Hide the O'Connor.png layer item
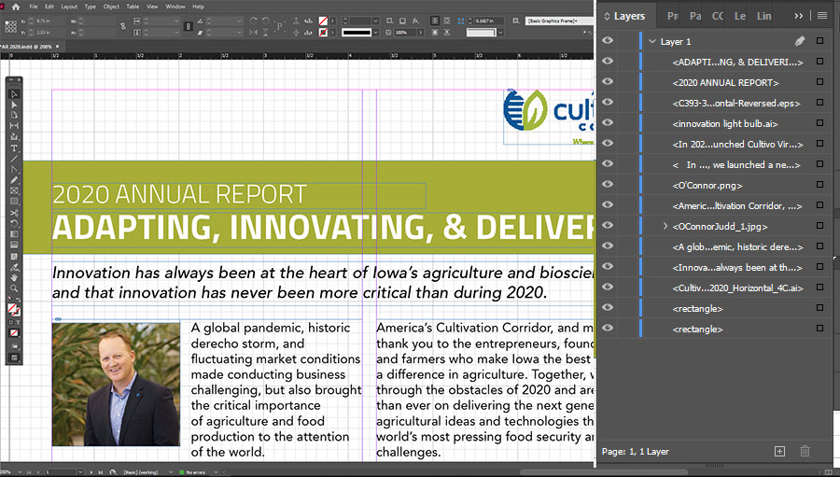 pyautogui.click(x=608, y=185)
